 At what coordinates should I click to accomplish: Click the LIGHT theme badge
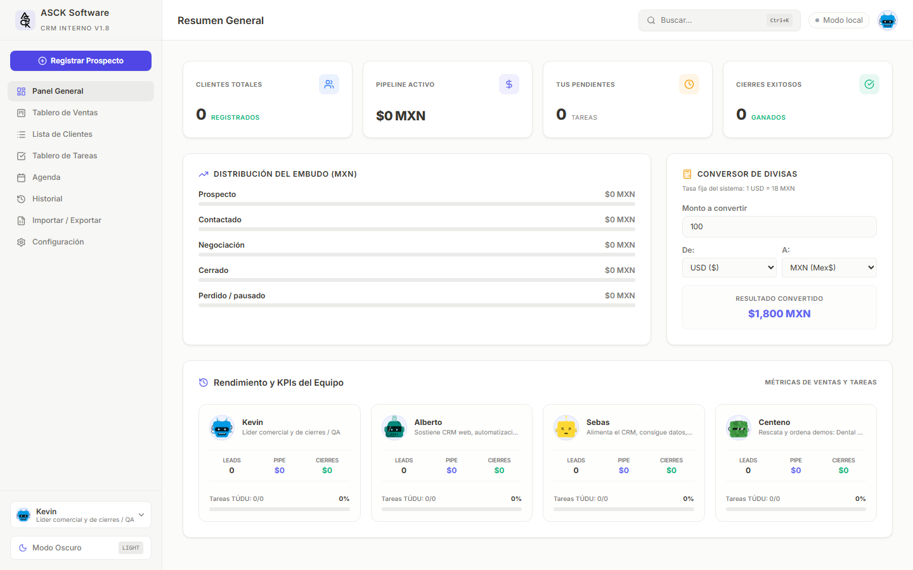click(131, 548)
